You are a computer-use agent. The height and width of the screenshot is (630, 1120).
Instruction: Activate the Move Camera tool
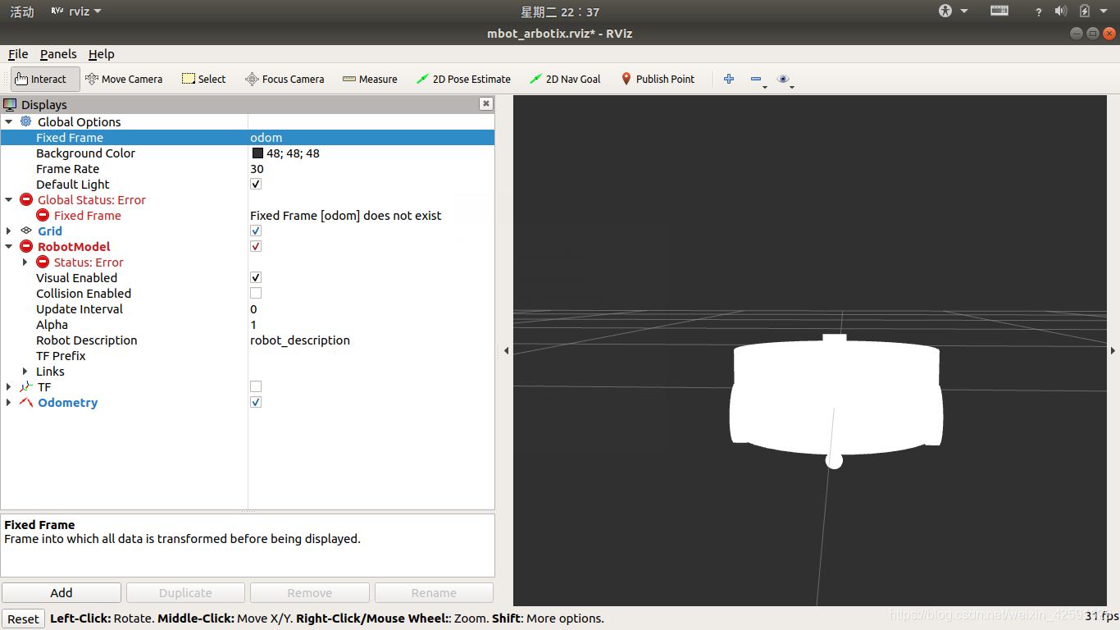tap(124, 79)
